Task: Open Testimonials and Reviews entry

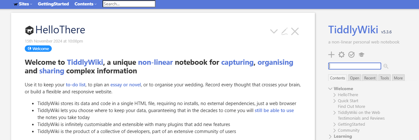Action: pyautogui.click(x=361, y=118)
